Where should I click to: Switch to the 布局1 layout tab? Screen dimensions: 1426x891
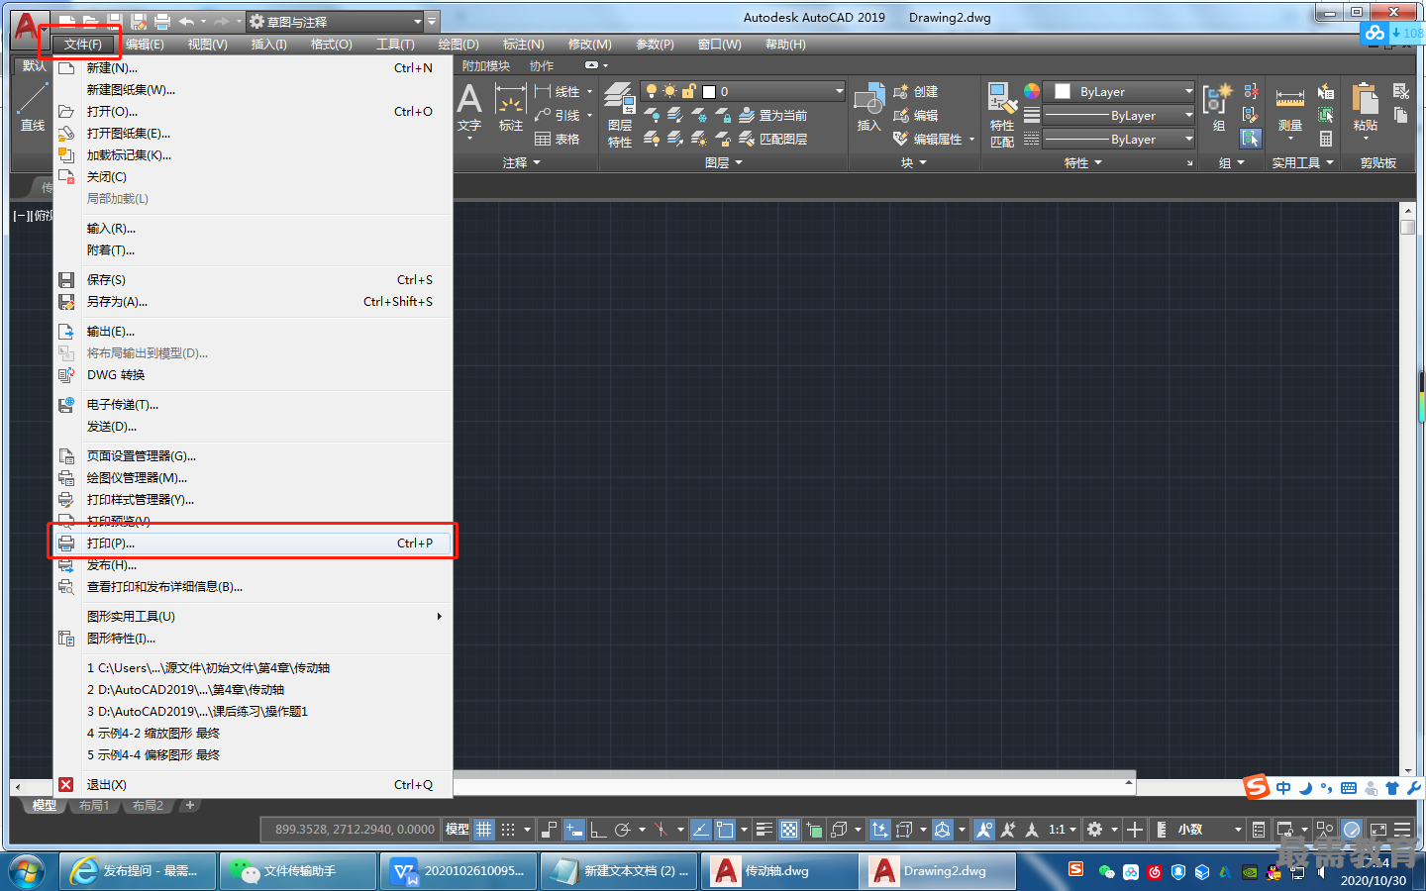click(x=94, y=805)
